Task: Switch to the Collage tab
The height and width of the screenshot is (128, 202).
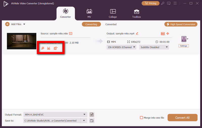Action: click(x=113, y=14)
